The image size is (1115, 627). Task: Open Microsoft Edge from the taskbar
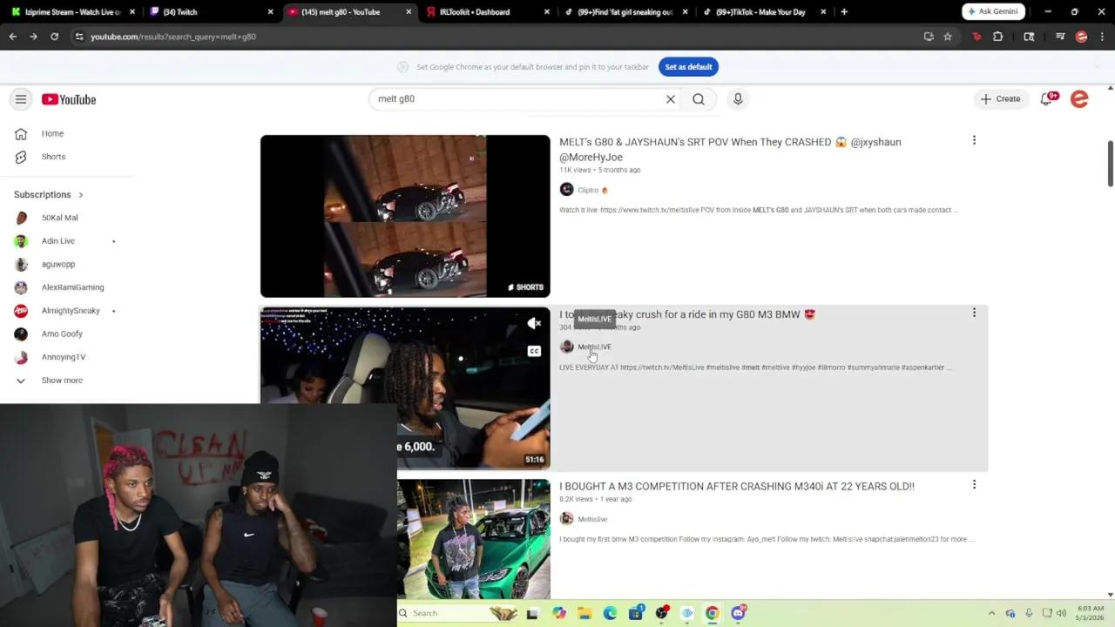[610, 613]
